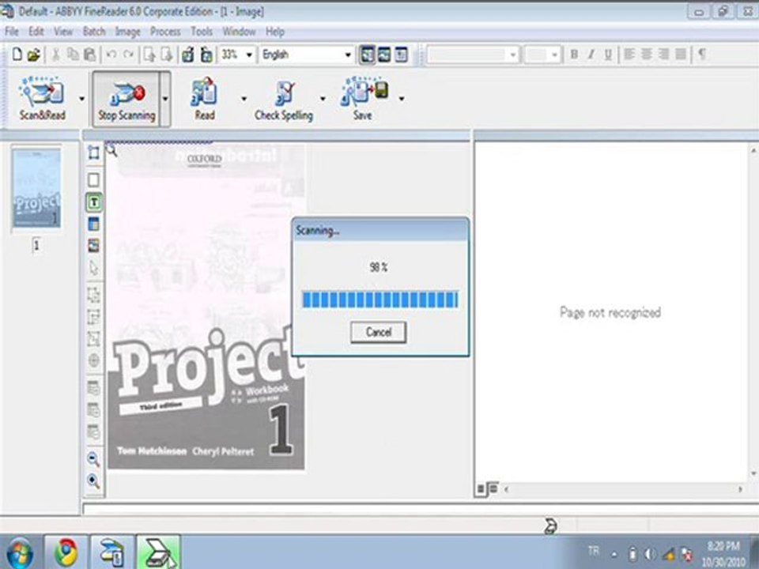Viewport: 759px width, 569px height.
Task: Expand the Save dropdown arrow
Action: coord(402,99)
